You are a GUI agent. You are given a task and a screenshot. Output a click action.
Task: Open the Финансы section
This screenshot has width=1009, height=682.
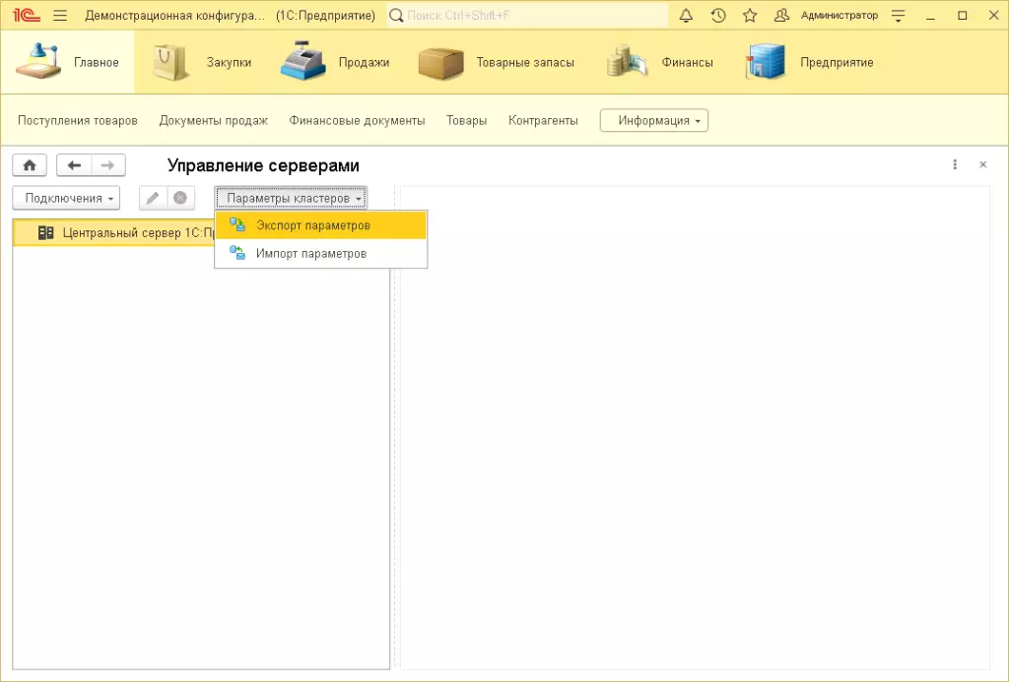pos(659,62)
